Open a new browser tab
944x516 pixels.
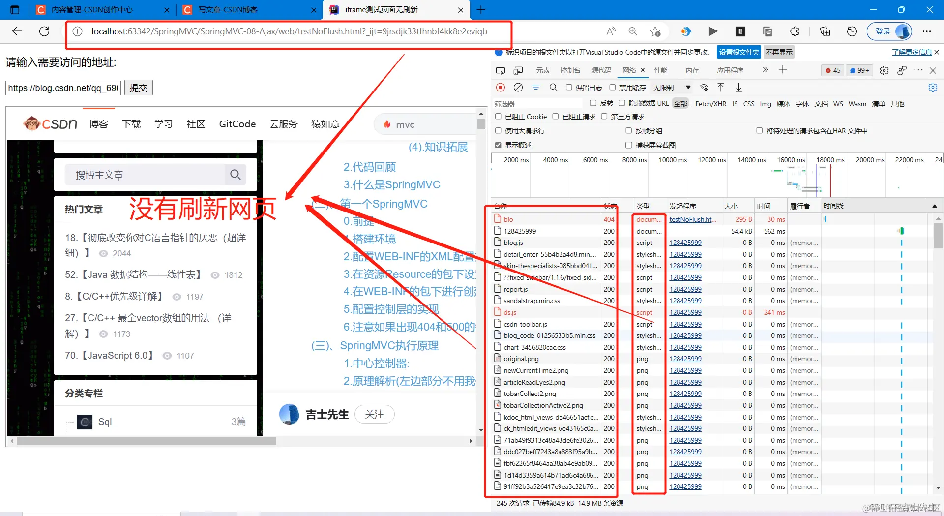481,9
